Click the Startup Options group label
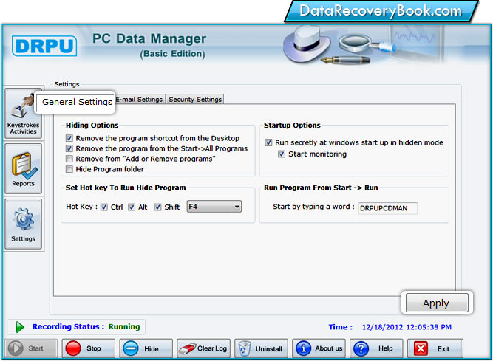The width and height of the screenshot is (493, 361). [292, 126]
